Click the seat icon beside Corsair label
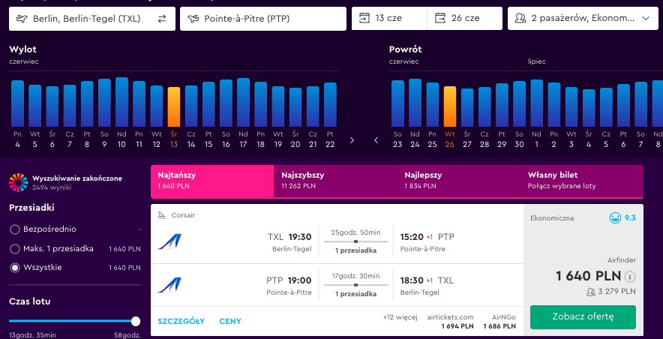The width and height of the screenshot is (663, 339). [x=161, y=215]
